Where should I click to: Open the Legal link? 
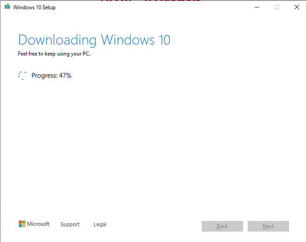coord(100,224)
